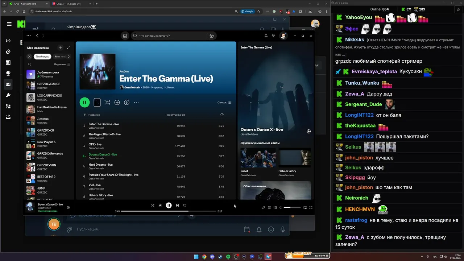This screenshot has width=464, height=261.
Task: Open more options for the album
Action: point(136,103)
